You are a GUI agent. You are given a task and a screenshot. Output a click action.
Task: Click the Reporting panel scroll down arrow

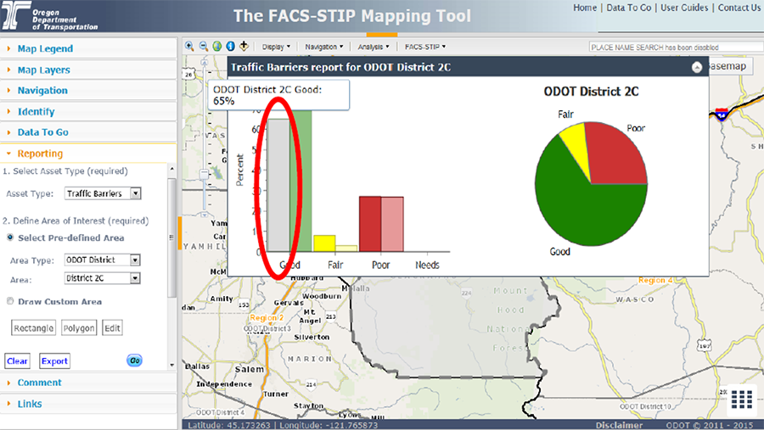coord(171,366)
